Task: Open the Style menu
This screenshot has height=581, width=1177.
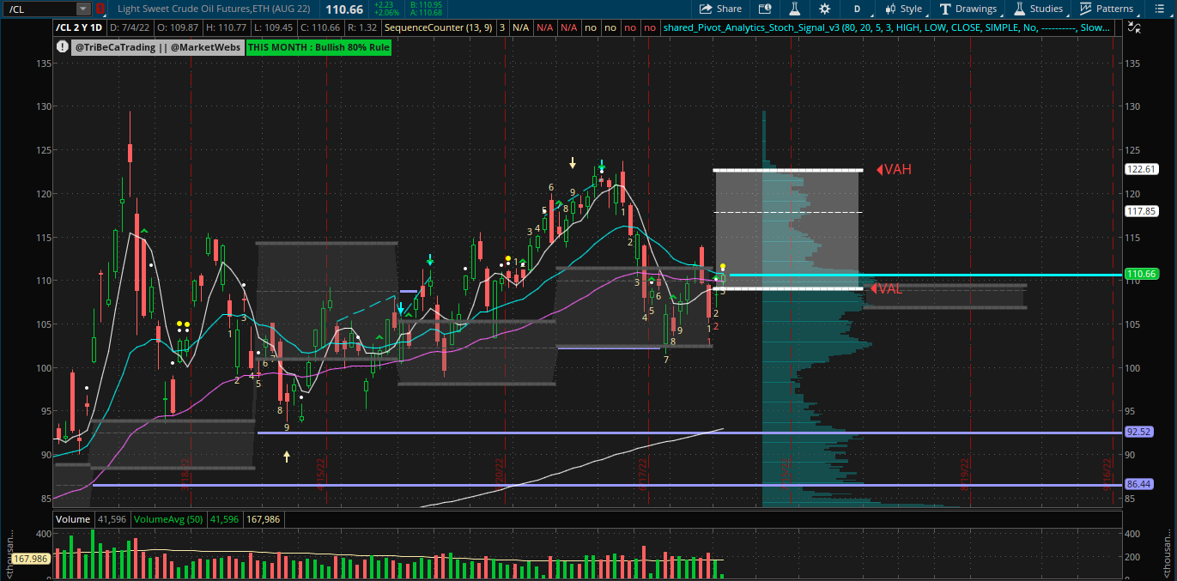Action: [904, 9]
